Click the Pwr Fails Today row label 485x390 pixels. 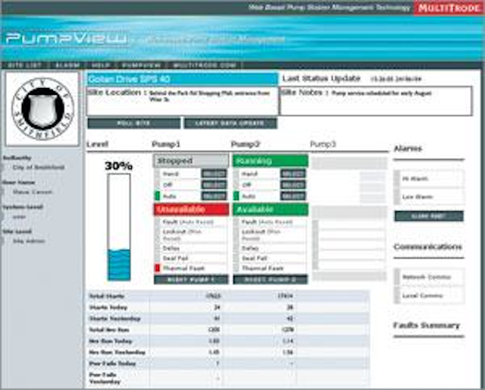point(112,363)
